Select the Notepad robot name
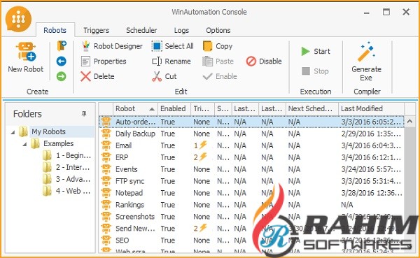Image resolution: width=420 pixels, height=258 pixels. (x=129, y=193)
